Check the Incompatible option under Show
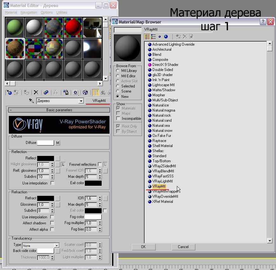 tap(118, 119)
